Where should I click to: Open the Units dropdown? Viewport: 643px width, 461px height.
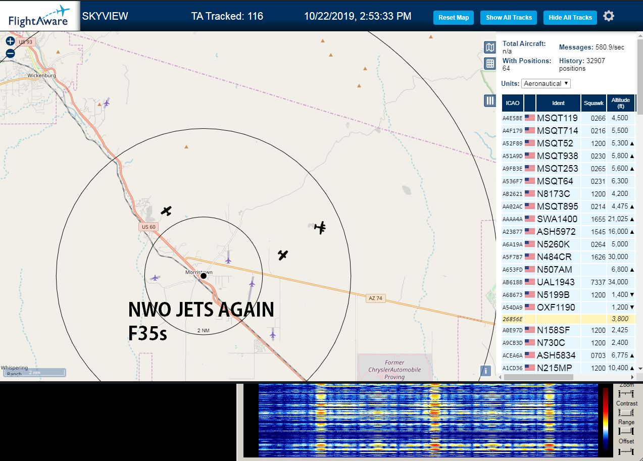[x=546, y=83]
